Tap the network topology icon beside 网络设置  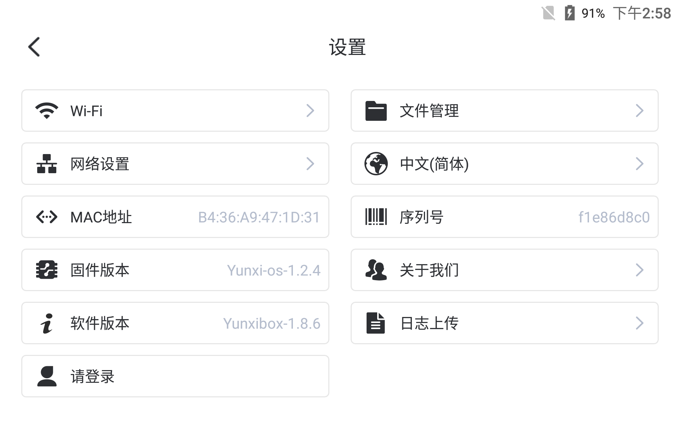coord(47,164)
